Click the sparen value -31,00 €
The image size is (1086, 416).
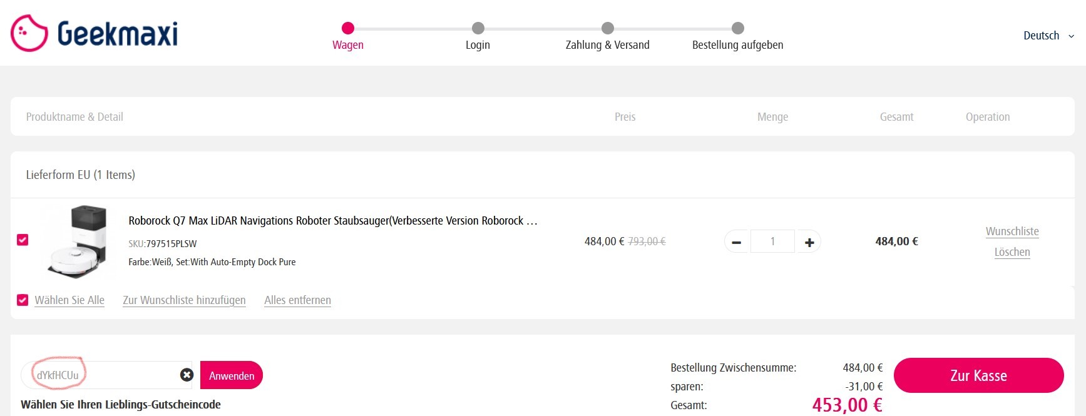coord(864,387)
